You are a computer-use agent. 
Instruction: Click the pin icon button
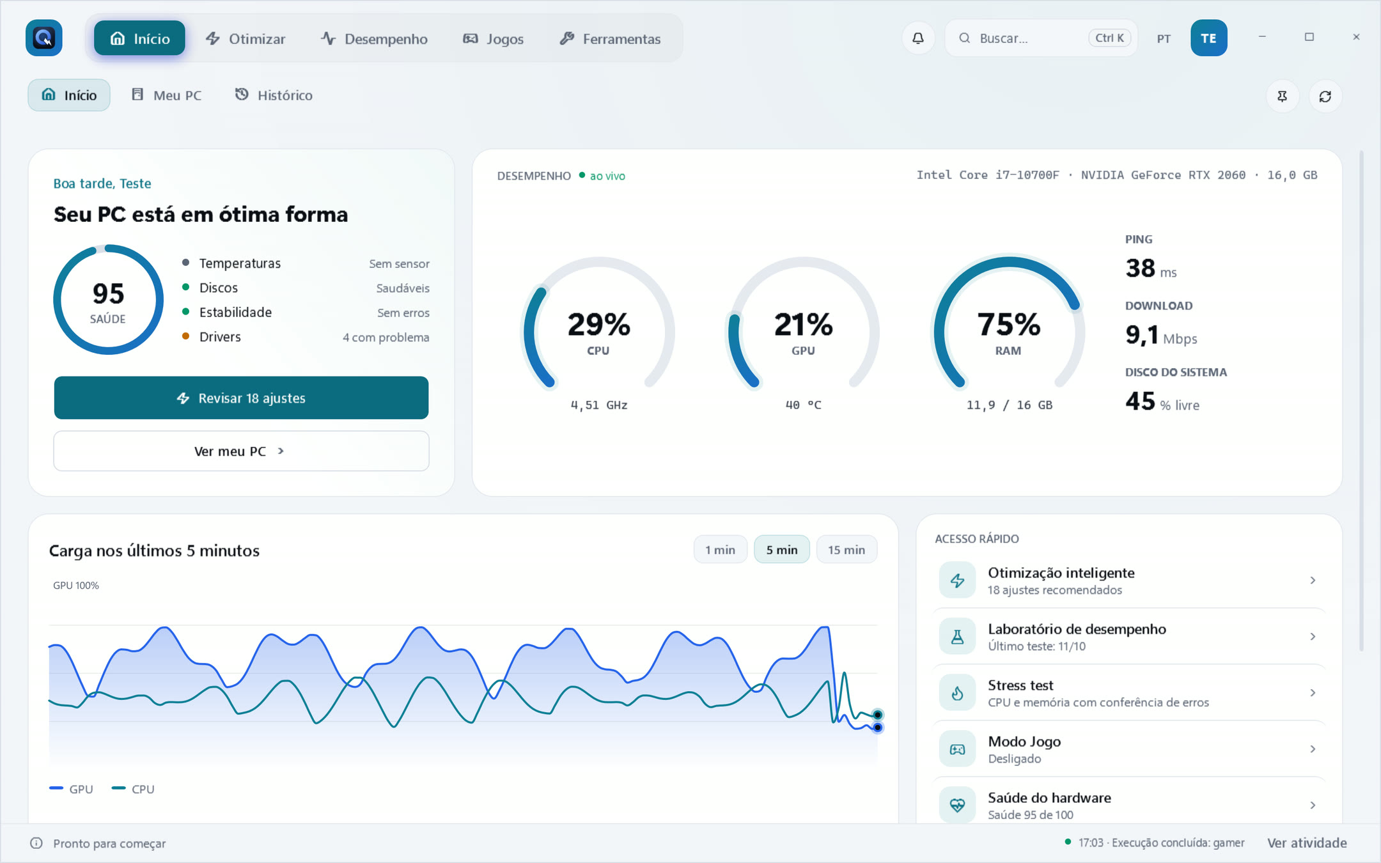point(1282,97)
